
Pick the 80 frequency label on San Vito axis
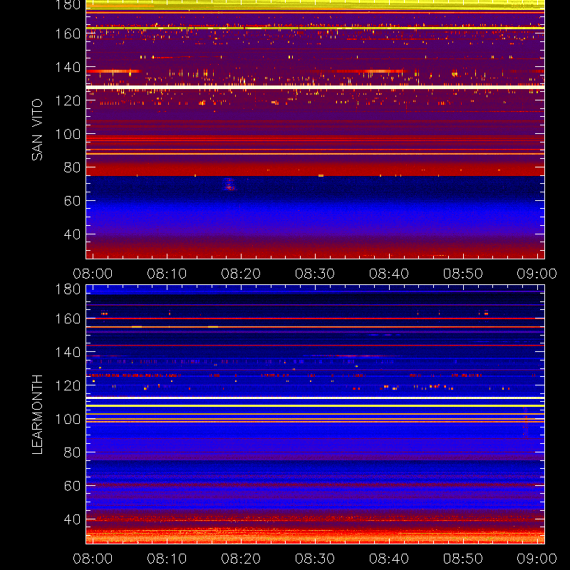[x=73, y=167]
